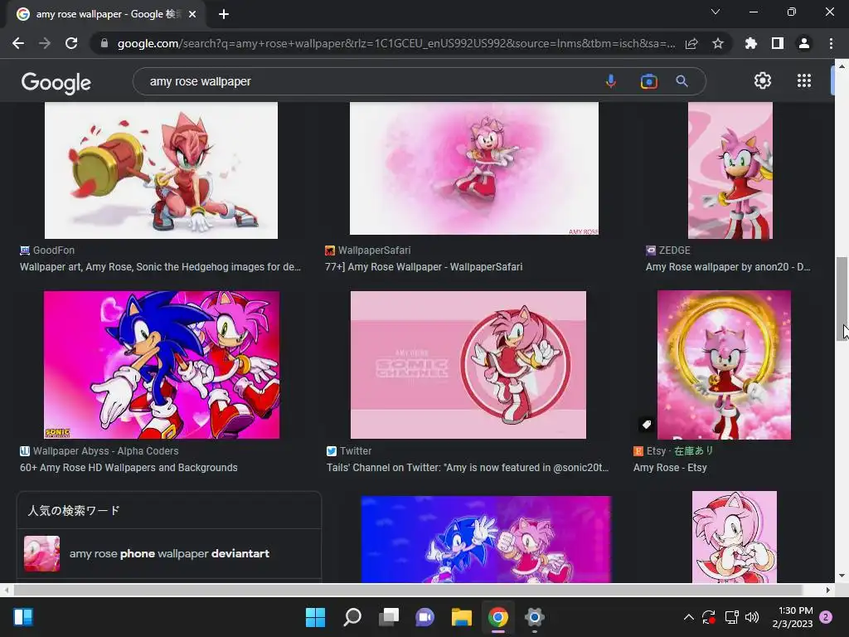Click the scroll down arrow

click(842, 576)
